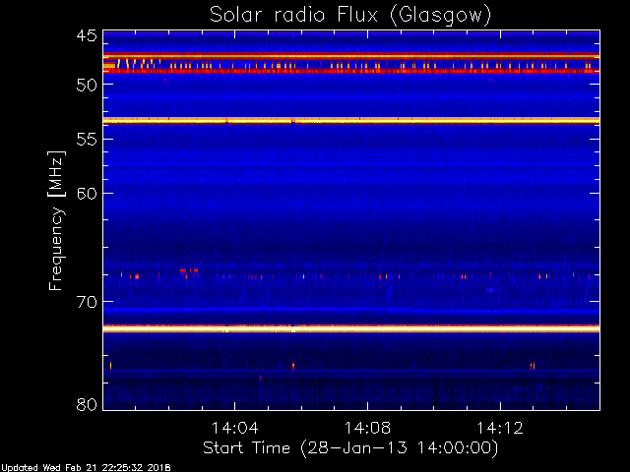Click the '50' frequency axis label
The width and height of the screenshot is (630, 472).
click(x=87, y=86)
